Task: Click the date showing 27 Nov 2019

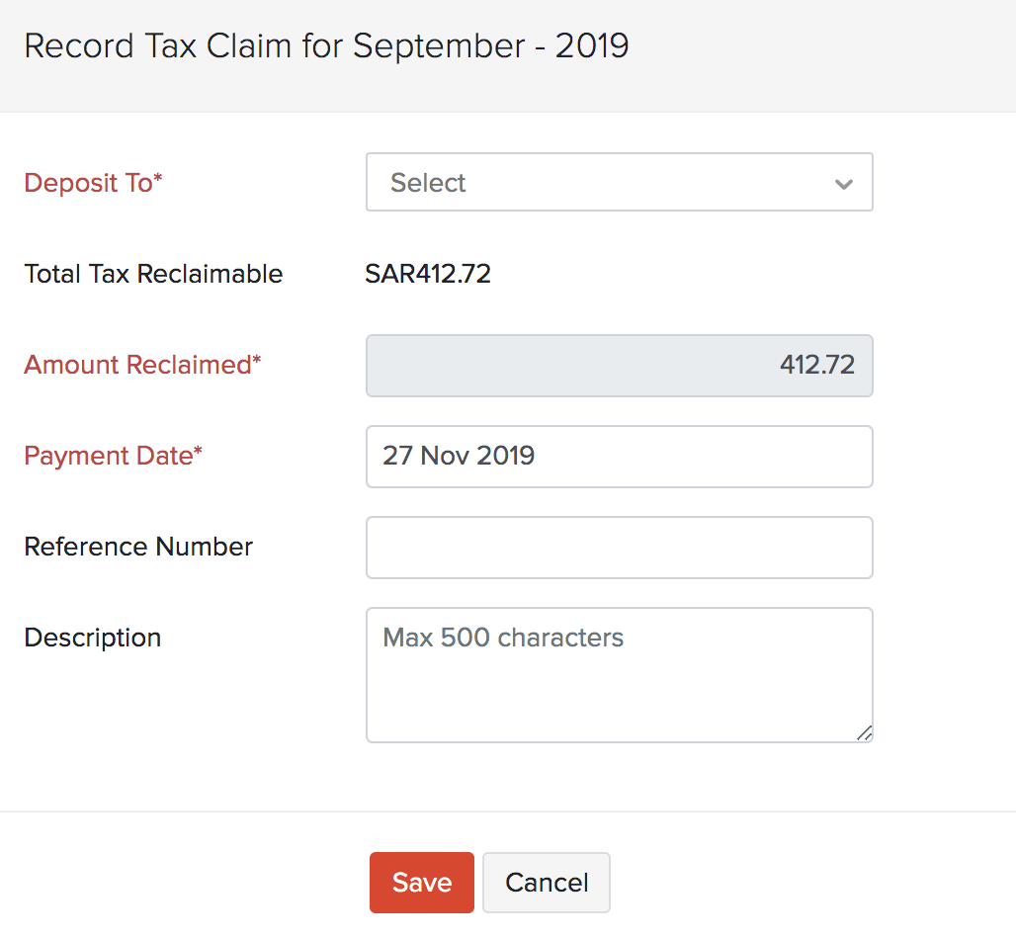Action: (x=458, y=456)
